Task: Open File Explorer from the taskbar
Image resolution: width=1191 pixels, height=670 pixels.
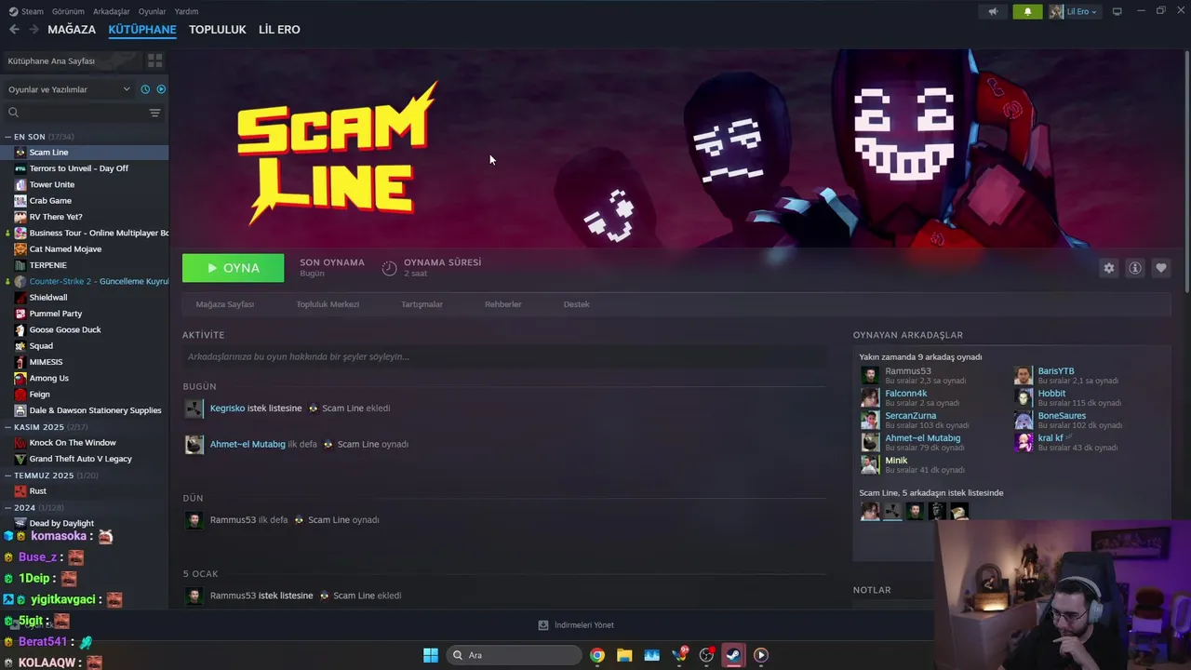Action: click(624, 655)
